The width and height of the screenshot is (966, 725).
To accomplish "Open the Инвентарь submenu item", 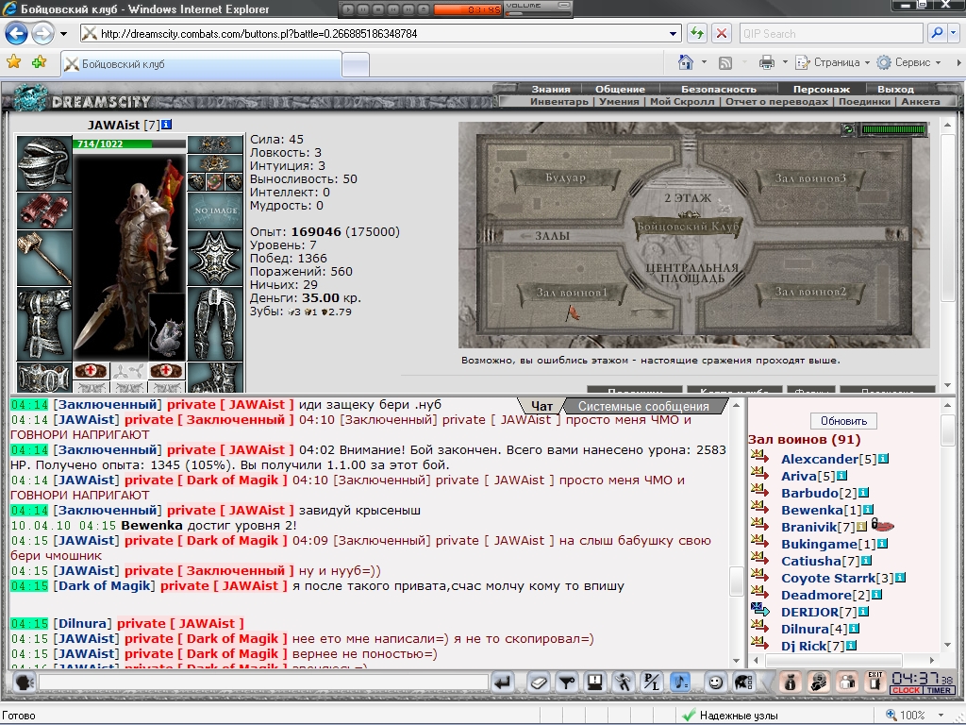I will point(558,102).
